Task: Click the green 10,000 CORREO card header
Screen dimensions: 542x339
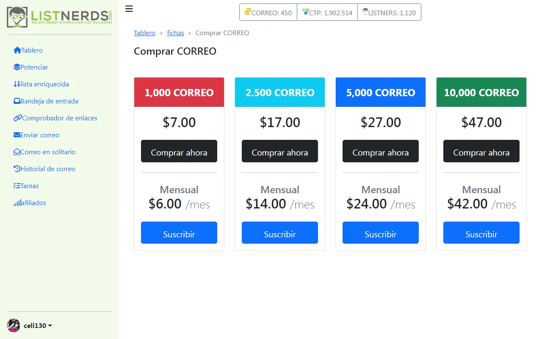Action: click(481, 92)
